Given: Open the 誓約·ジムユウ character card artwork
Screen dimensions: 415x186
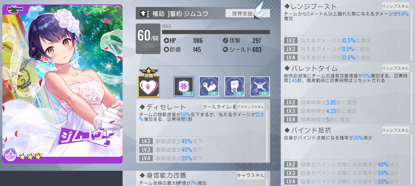Looking at the screenshot, I should (x=62, y=84).
